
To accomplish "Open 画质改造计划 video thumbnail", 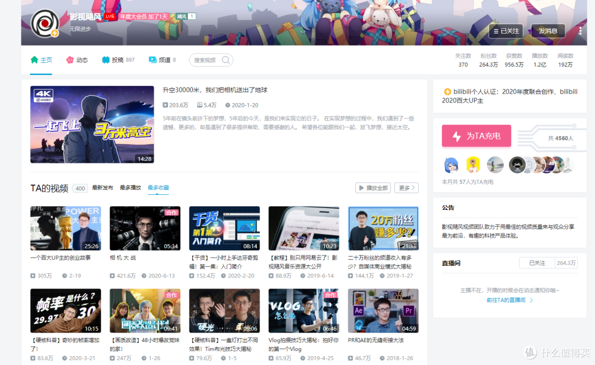I will pos(145,311).
